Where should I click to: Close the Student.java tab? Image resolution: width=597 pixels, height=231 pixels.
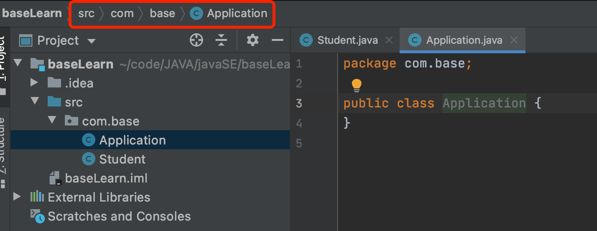(389, 40)
